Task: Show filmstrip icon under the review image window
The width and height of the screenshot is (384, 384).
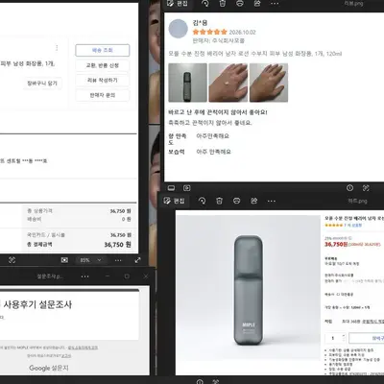Action: point(171,188)
